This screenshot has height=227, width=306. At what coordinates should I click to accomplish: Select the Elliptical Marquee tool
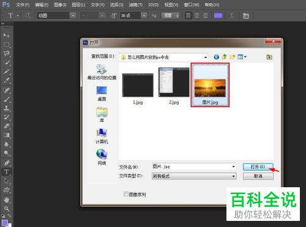point(6,45)
